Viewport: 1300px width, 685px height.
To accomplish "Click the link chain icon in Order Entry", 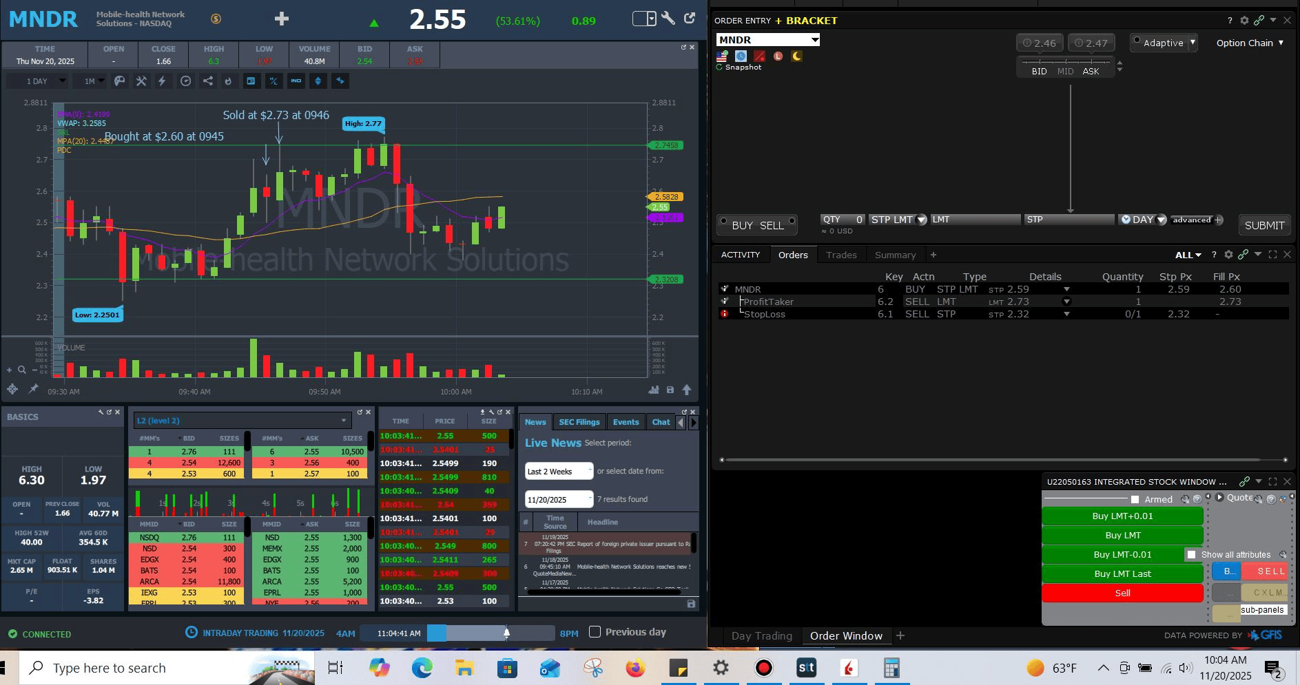I will tap(1259, 21).
